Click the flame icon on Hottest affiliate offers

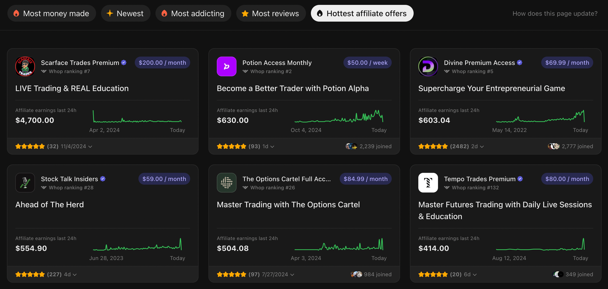click(320, 13)
